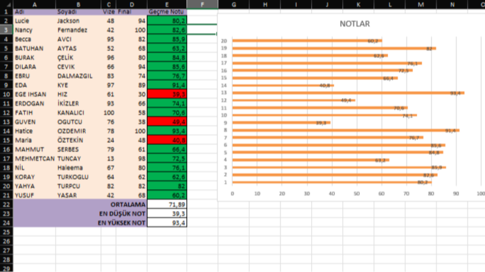Select column M header
Viewport: 485px width, 272px height.
(x=421, y=4)
